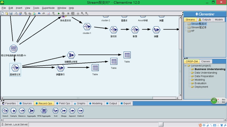Click the Server: Local Server status button
Screen dimensions: 227x127
(x=15, y=124)
